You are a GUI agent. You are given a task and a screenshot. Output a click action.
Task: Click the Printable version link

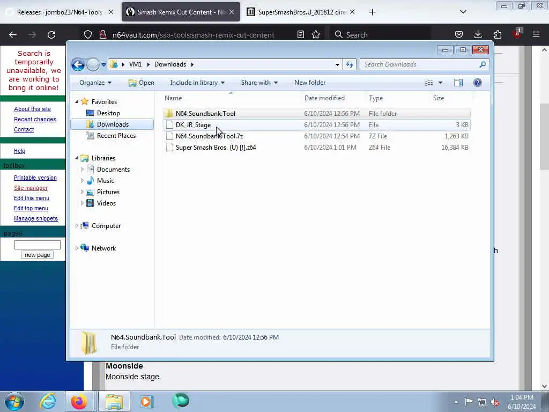pos(35,178)
